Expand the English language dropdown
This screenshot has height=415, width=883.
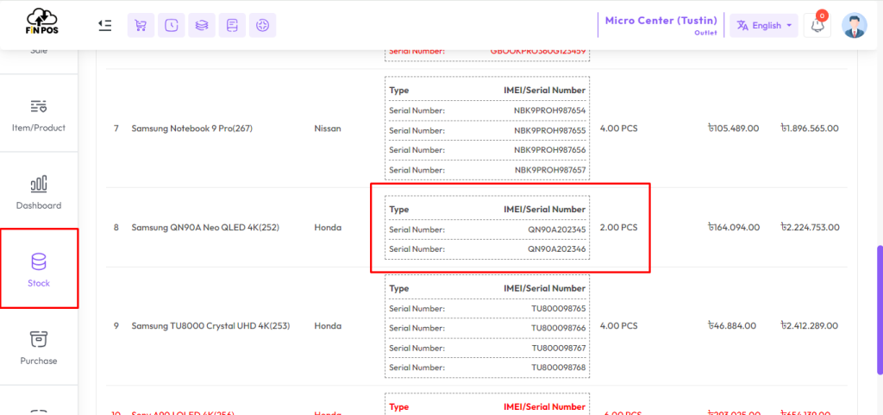[x=764, y=25]
